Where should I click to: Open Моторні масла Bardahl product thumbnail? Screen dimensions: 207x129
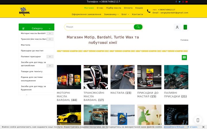69,77
